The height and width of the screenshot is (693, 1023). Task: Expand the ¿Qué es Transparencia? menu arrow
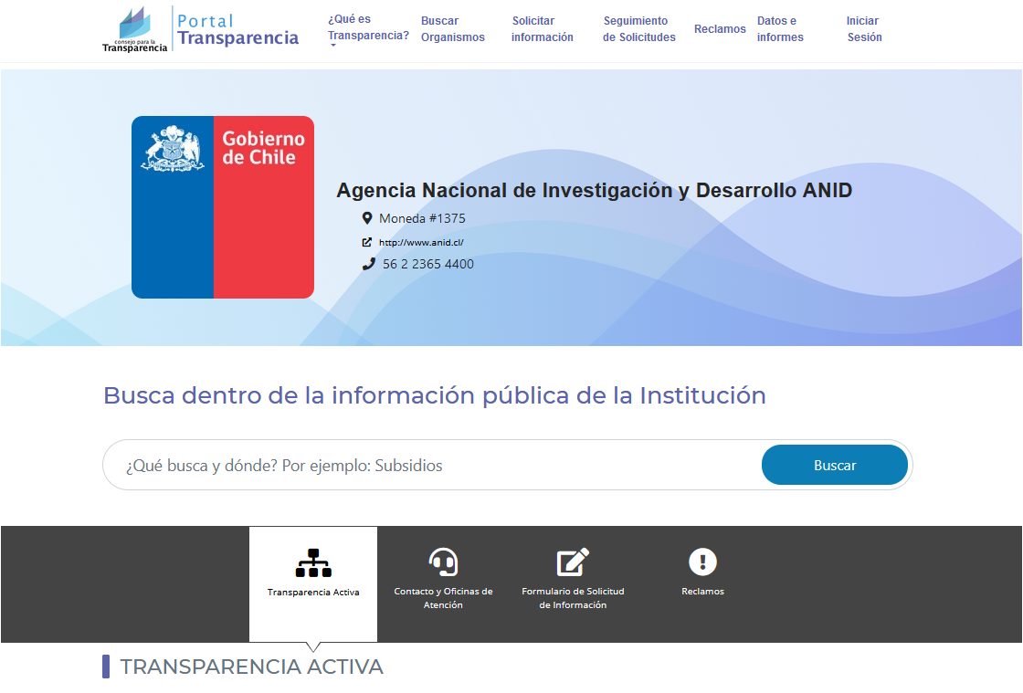(x=332, y=46)
